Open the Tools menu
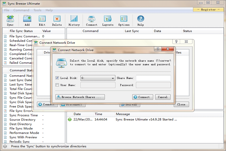The width and height of the screenshot is (226, 151). (x=38, y=10)
